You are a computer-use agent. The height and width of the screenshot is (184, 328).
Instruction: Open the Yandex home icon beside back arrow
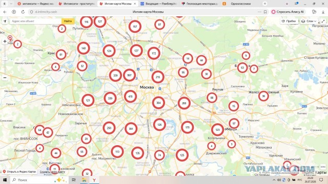pos(14,12)
